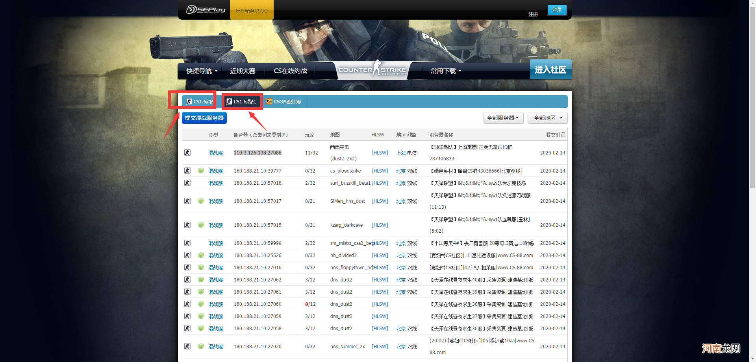Click the CS icon in row 180.188.21.10:57018
Viewport: 756px width, 362px height.
tap(187, 183)
